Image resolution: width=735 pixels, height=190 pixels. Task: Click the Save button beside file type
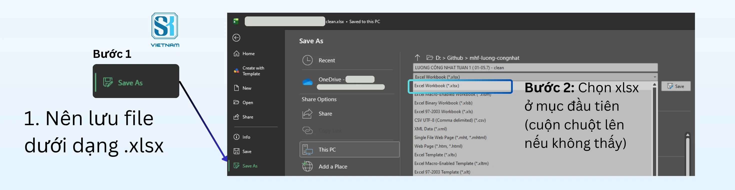676,86
